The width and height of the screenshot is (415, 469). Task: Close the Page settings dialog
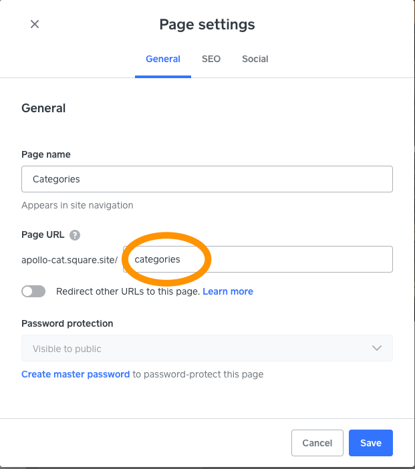pos(35,24)
